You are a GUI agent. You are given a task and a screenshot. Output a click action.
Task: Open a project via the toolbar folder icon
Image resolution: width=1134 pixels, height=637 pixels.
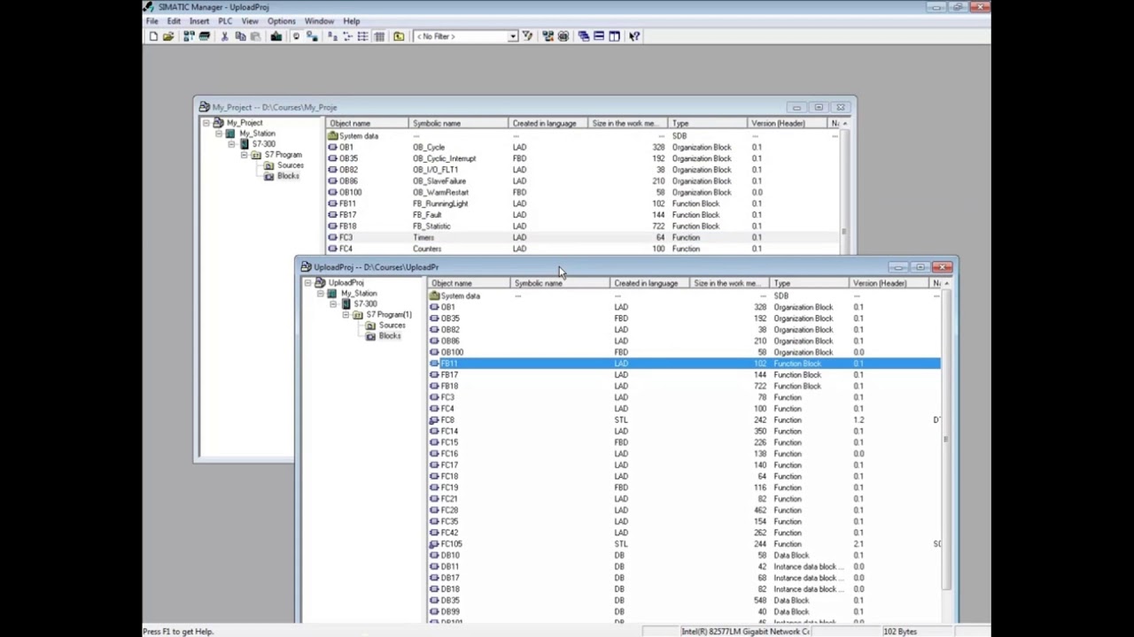(x=168, y=36)
